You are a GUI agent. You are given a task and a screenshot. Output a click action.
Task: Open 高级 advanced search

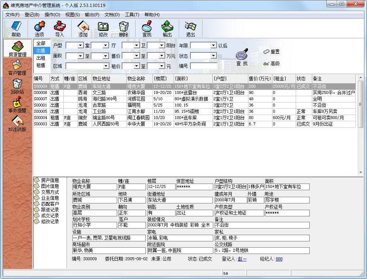[x=272, y=63]
